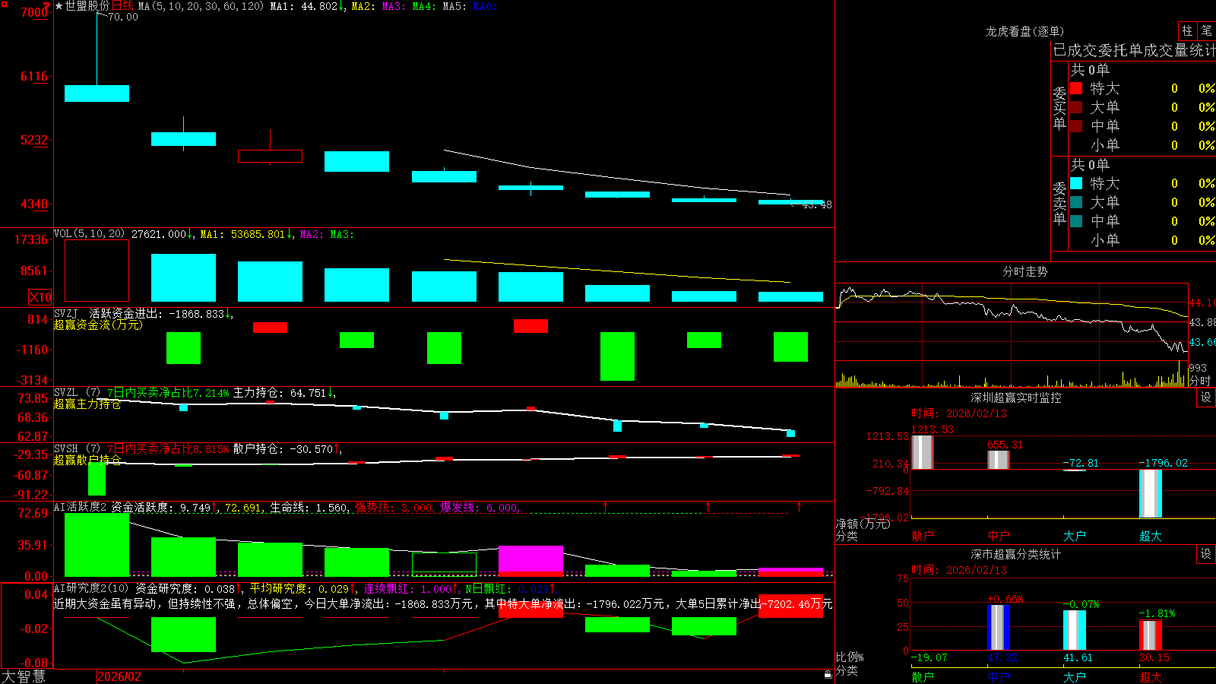The image size is (1216, 684).
Task: Click the 已成交委托单成交量统计 header
Action: pyautogui.click(x=1134, y=50)
